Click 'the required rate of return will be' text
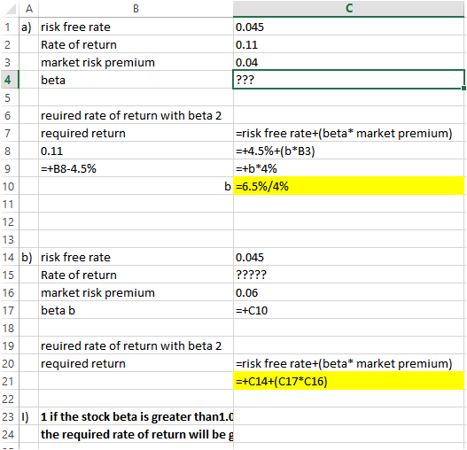 133,435
